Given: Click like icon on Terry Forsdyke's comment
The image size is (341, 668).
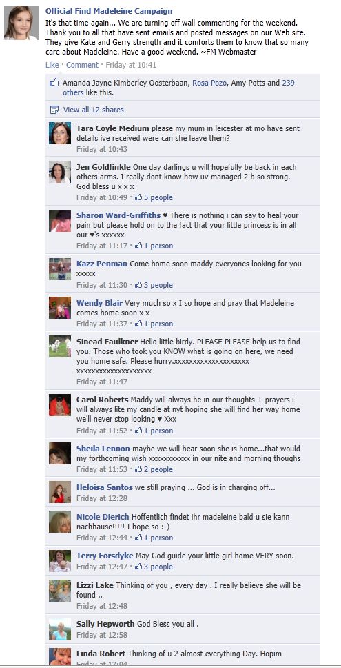Looking at the screenshot, I should (x=138, y=567).
